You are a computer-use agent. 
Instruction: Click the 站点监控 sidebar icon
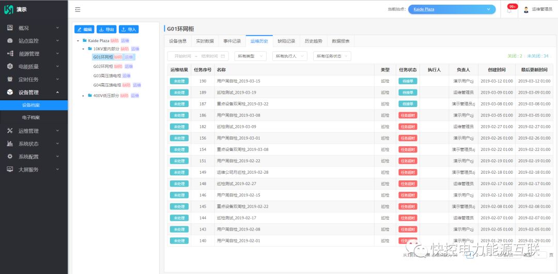(x=10, y=41)
